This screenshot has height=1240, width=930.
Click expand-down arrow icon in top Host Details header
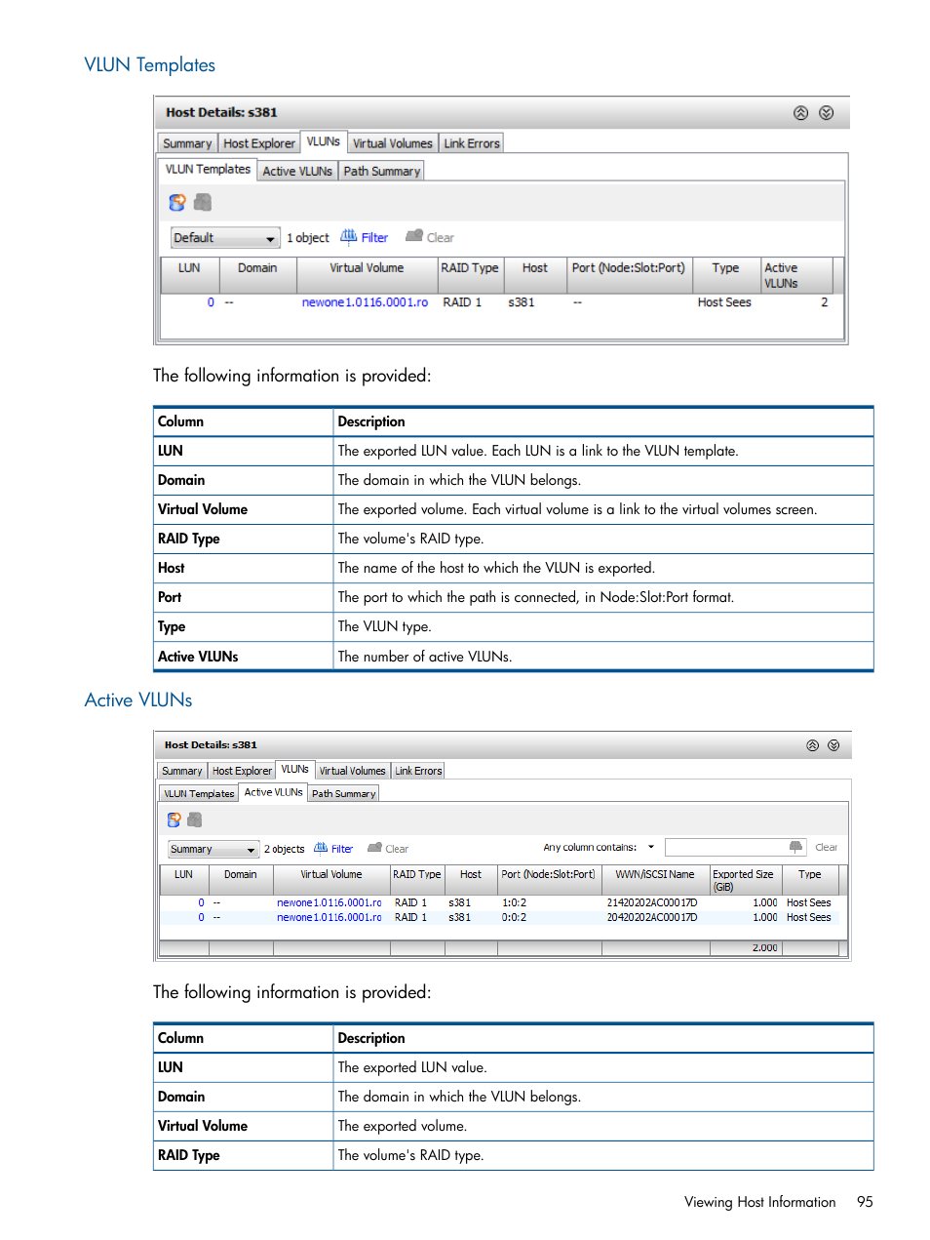point(826,113)
